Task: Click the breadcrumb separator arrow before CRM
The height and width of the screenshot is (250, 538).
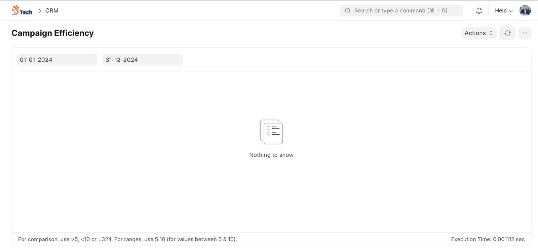Action: pyautogui.click(x=40, y=11)
